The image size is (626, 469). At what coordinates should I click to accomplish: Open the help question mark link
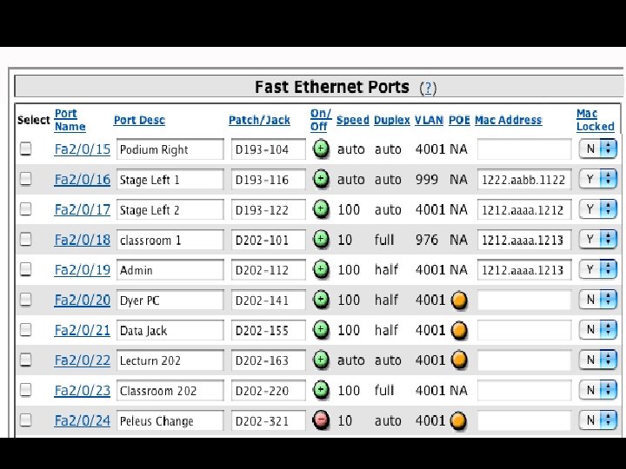pyautogui.click(x=428, y=88)
